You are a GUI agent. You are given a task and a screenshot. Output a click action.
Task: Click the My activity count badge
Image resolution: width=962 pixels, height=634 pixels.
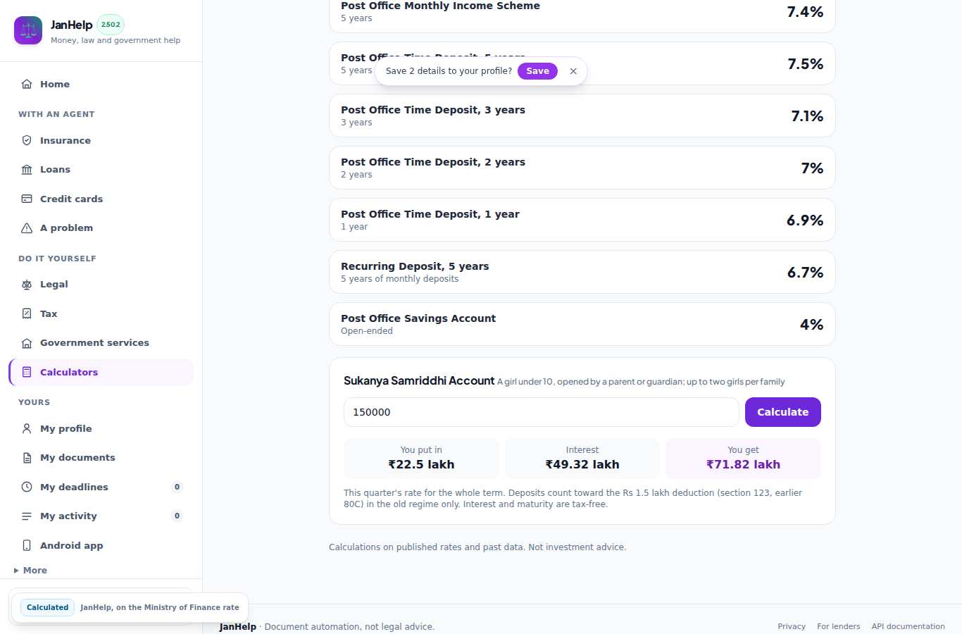pos(177,516)
